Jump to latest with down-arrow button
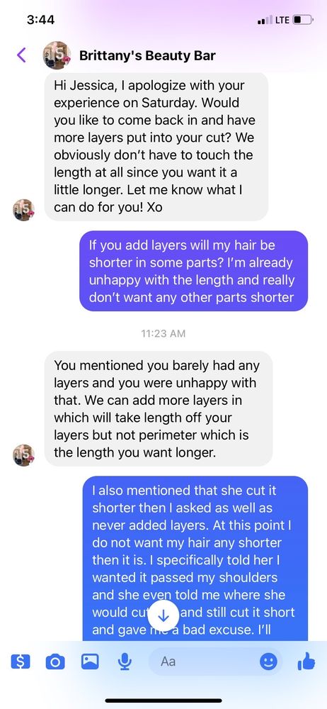Screen dimensions: 327x709 coord(163,615)
